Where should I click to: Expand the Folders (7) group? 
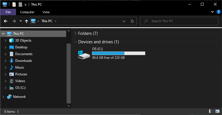coord(75,33)
